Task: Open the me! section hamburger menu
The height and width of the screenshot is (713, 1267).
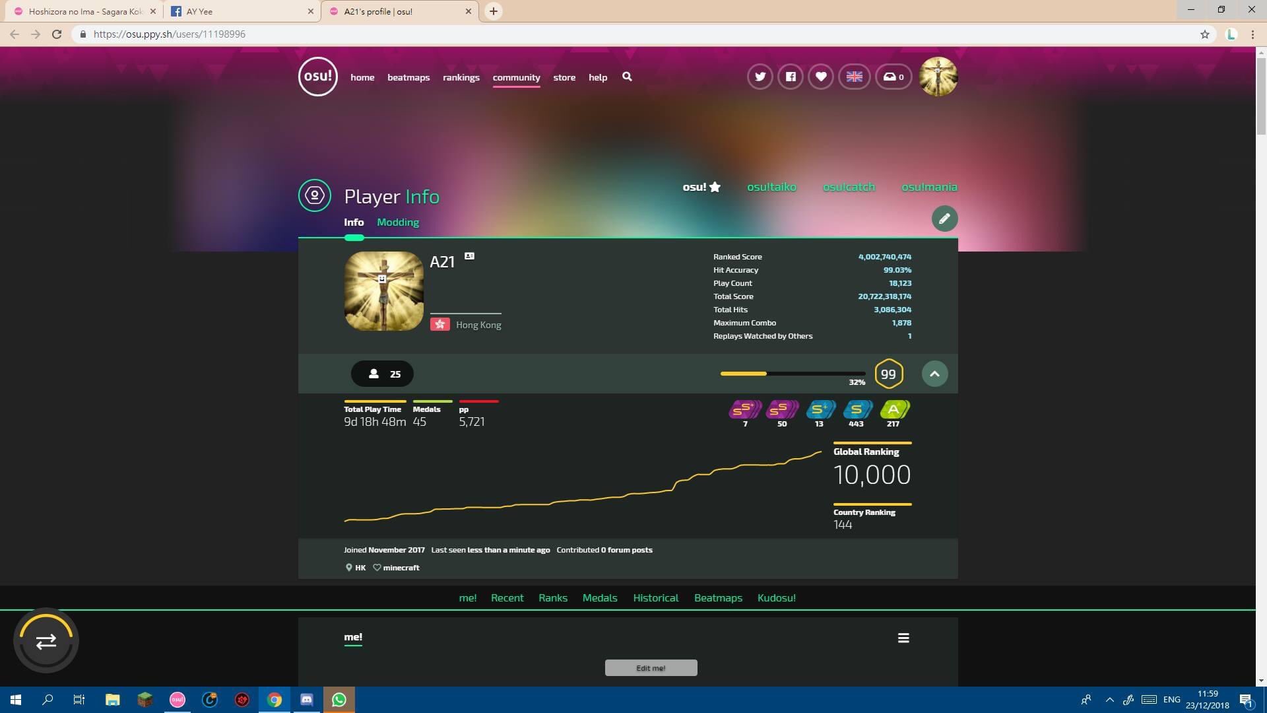Action: point(903,638)
